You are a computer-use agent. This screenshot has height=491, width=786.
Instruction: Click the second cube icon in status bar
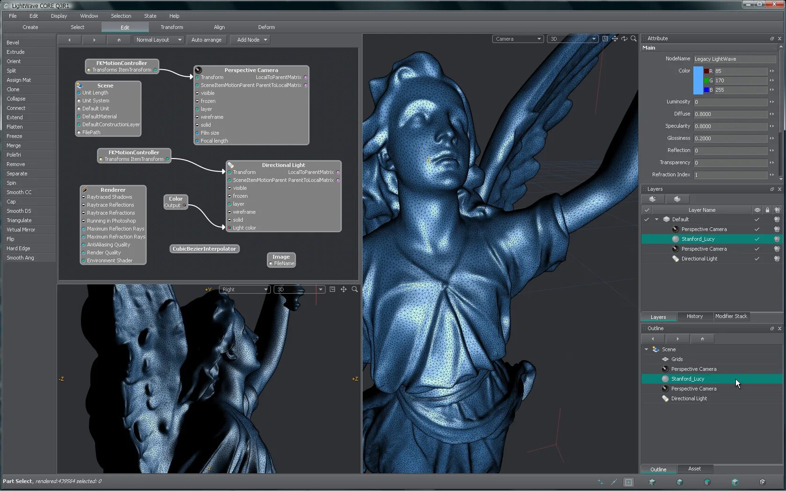(680, 482)
